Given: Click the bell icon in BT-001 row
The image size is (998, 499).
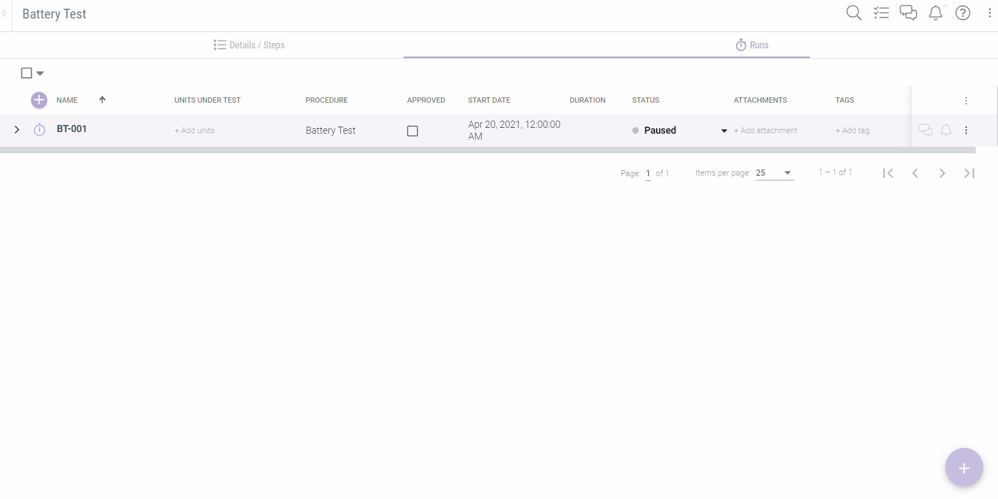Looking at the screenshot, I should (946, 130).
